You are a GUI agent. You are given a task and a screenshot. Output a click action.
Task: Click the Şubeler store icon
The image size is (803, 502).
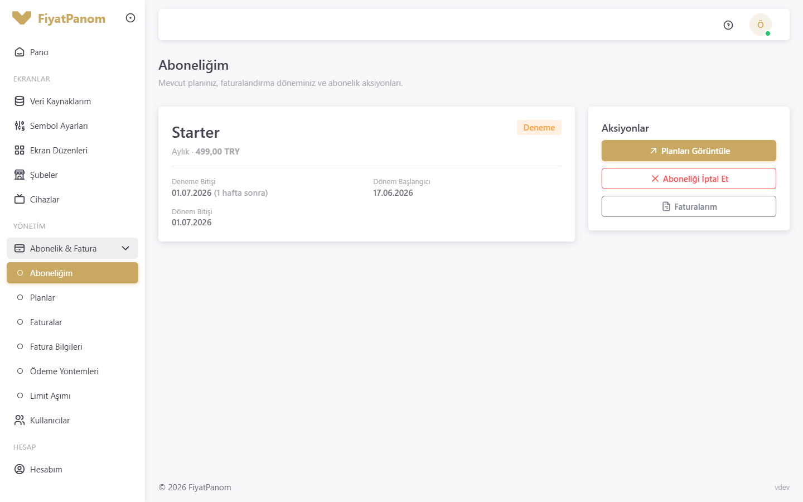coord(20,175)
